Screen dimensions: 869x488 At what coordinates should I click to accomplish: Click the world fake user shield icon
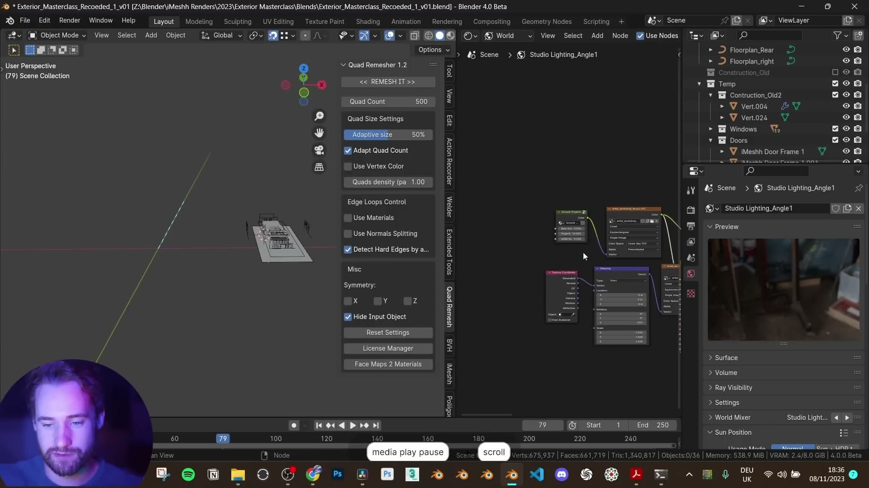tap(836, 208)
